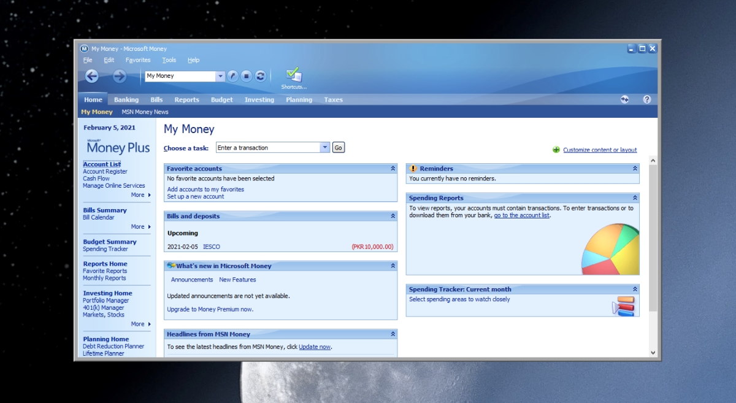Open the MSN Money News subtab

pyautogui.click(x=145, y=112)
